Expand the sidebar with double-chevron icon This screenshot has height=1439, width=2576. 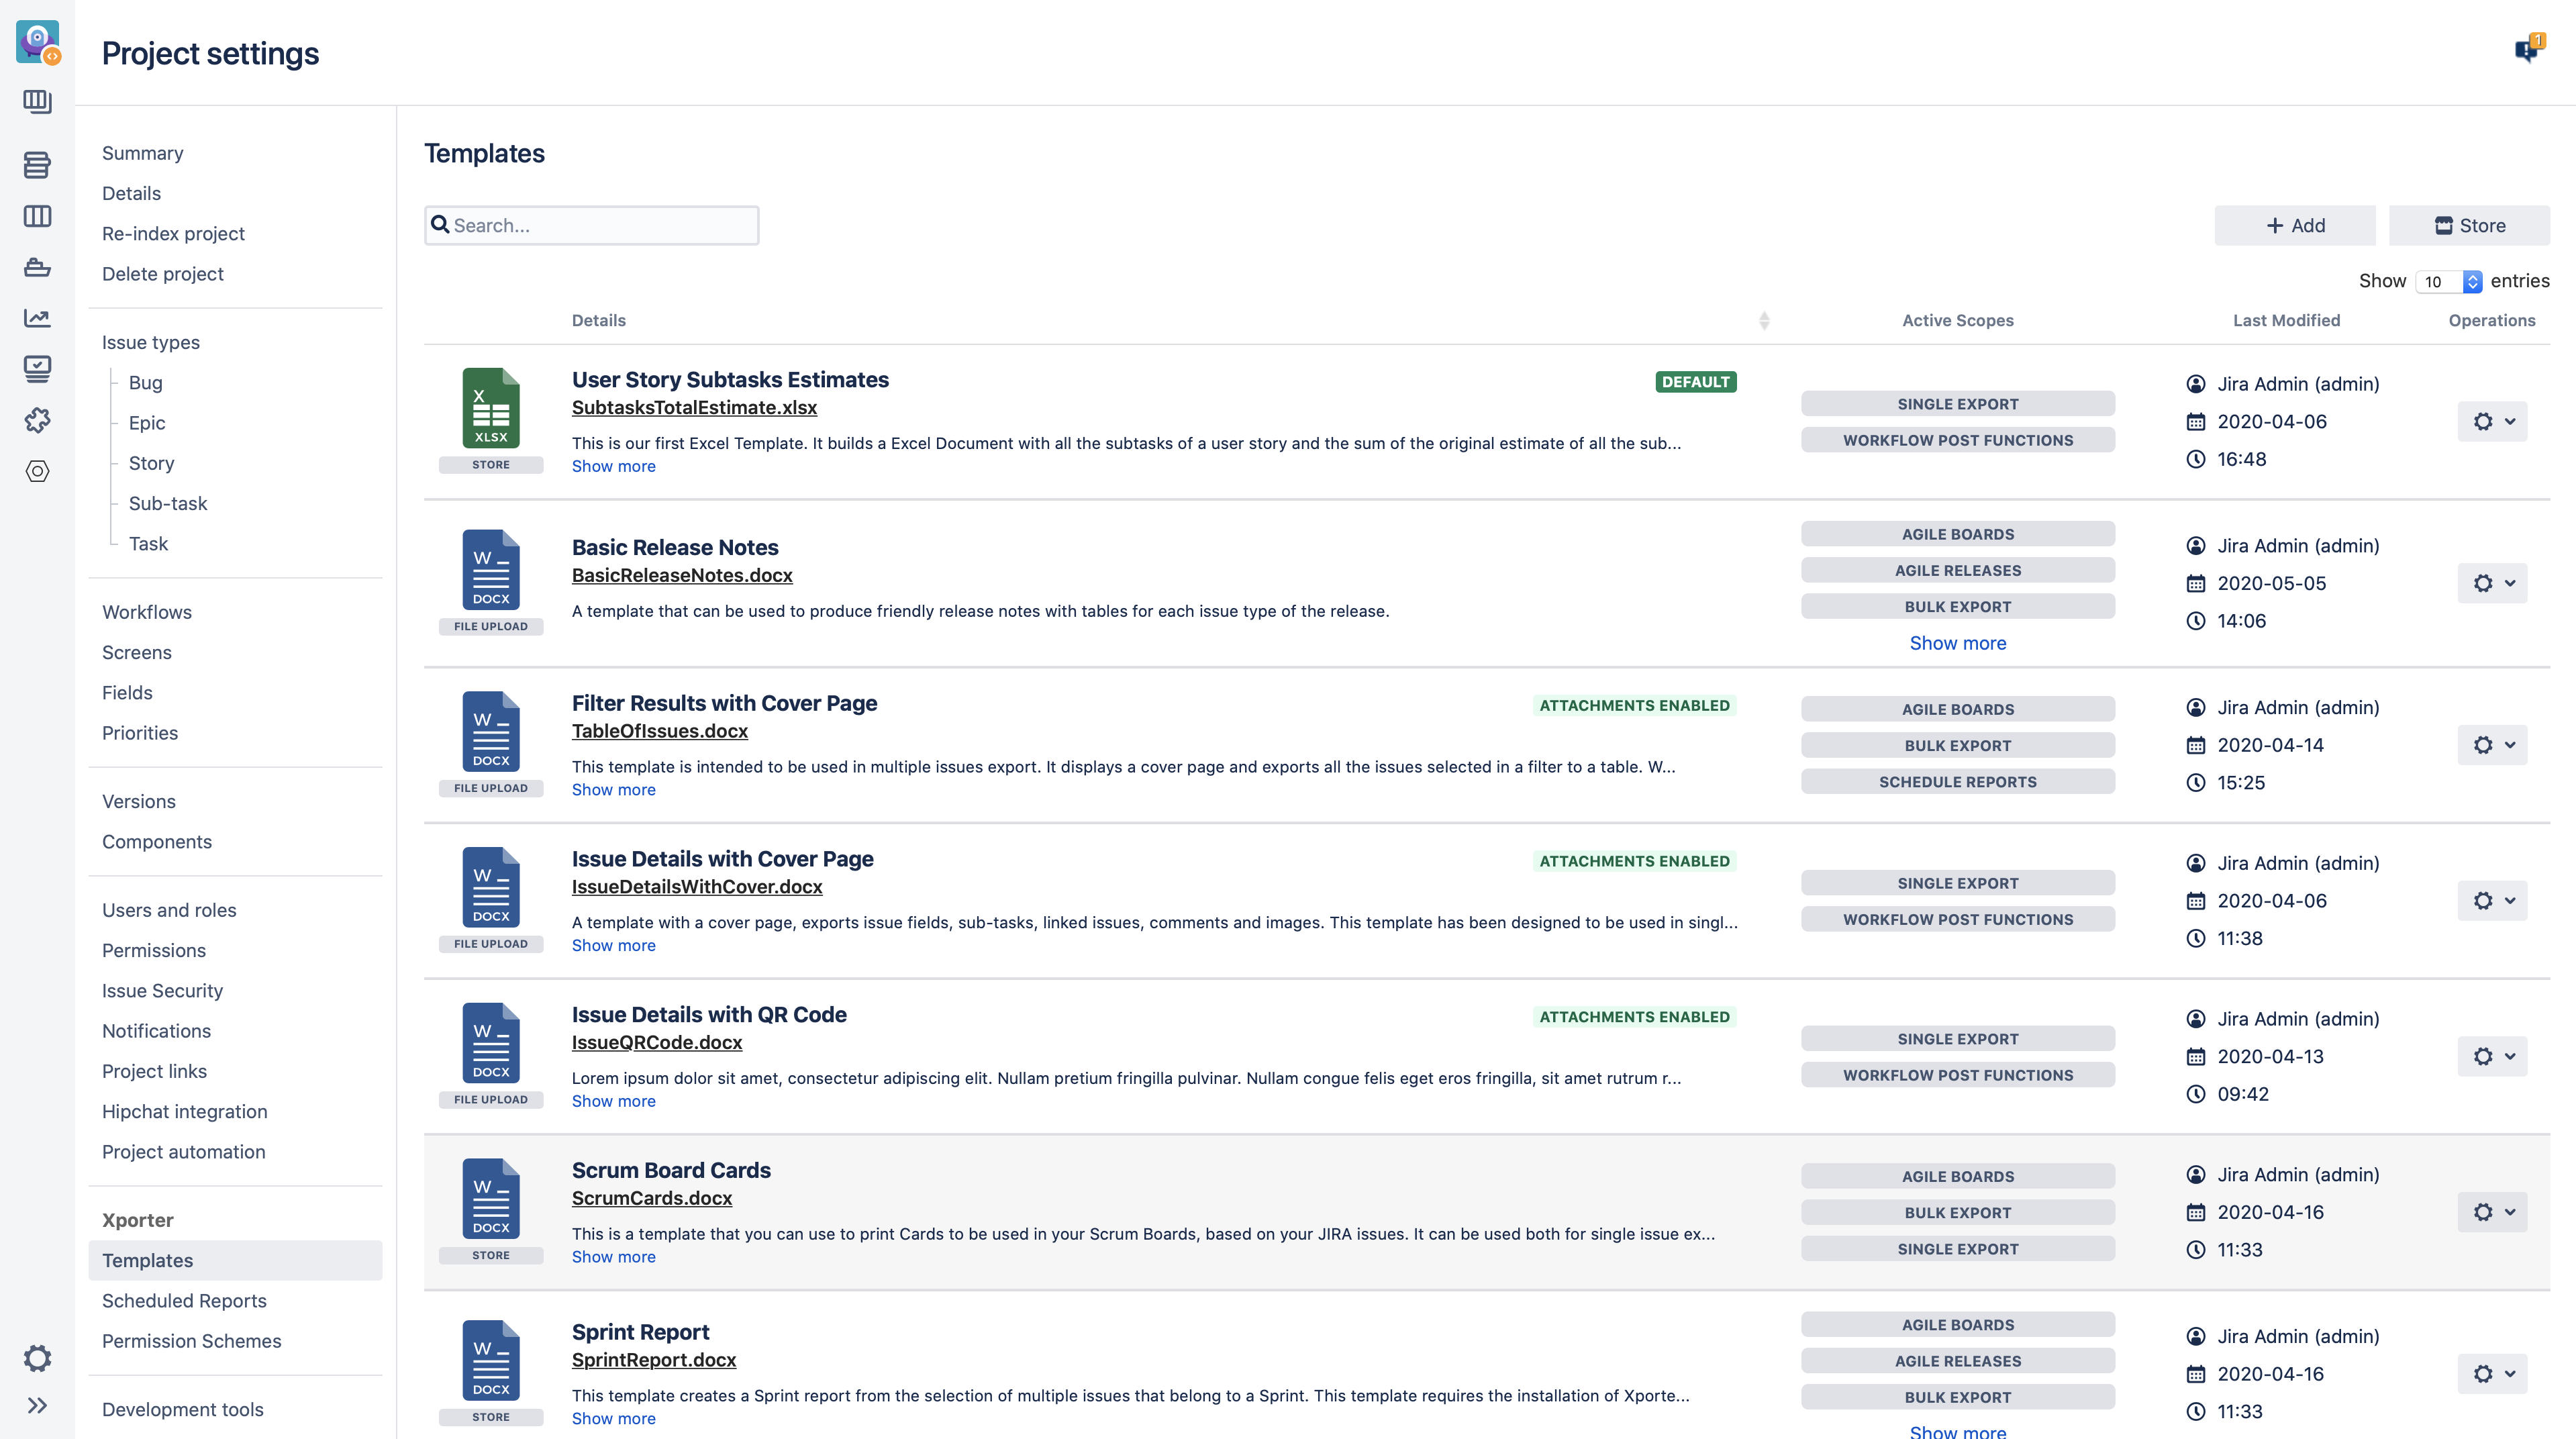click(37, 1405)
